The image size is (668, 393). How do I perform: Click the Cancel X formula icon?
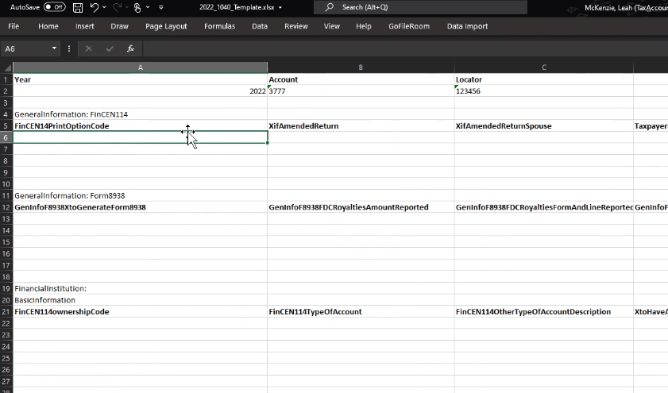(x=89, y=48)
